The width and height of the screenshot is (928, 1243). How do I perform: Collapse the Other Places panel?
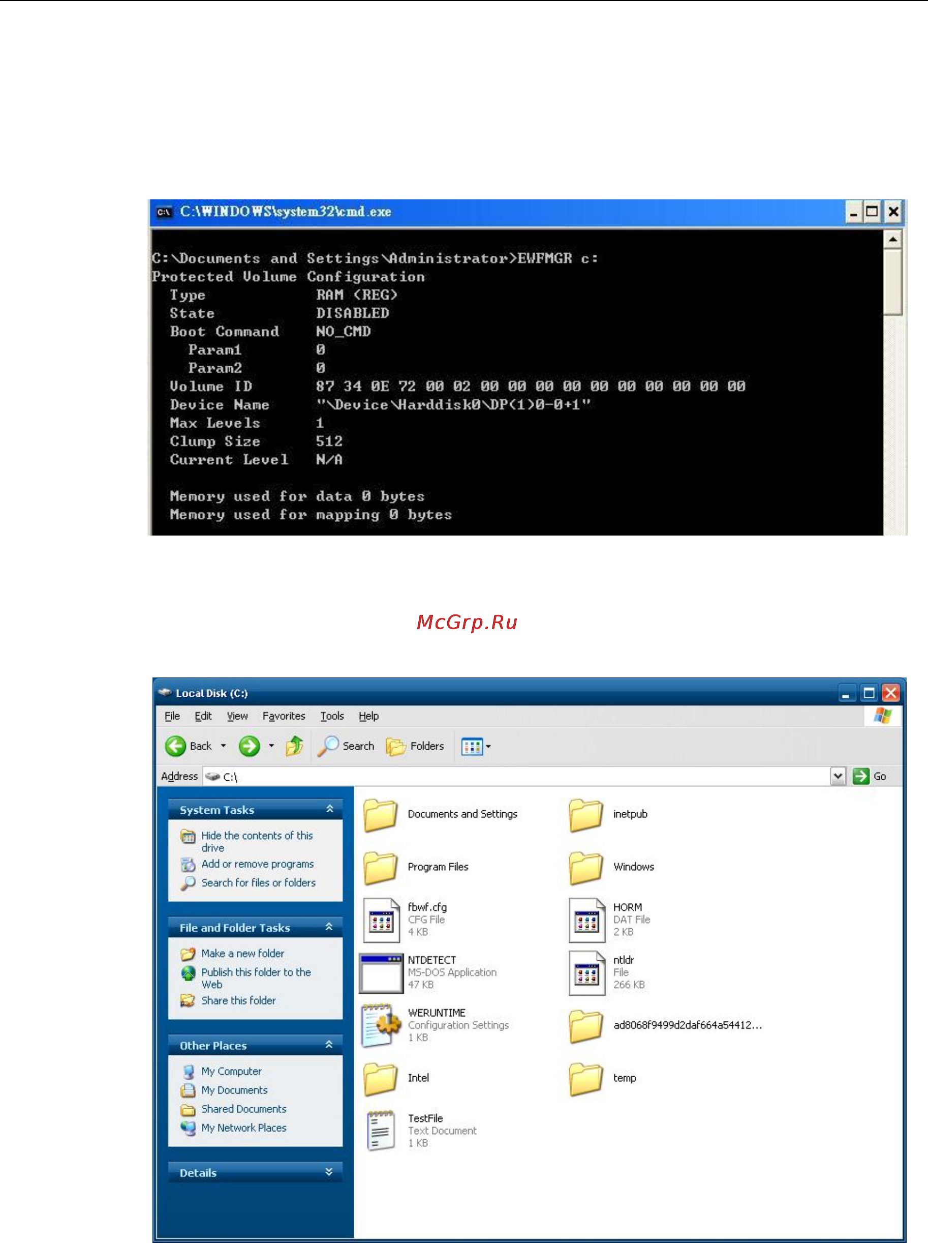329,1045
